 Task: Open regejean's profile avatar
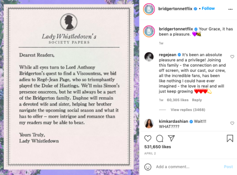coord(149,57)
